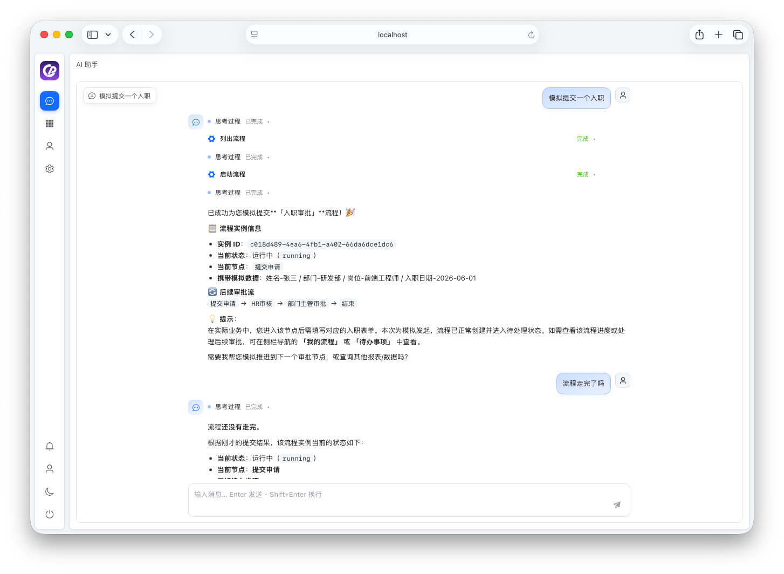Open notifications bell in sidebar
Viewport: 784px width, 574px height.
(50, 446)
